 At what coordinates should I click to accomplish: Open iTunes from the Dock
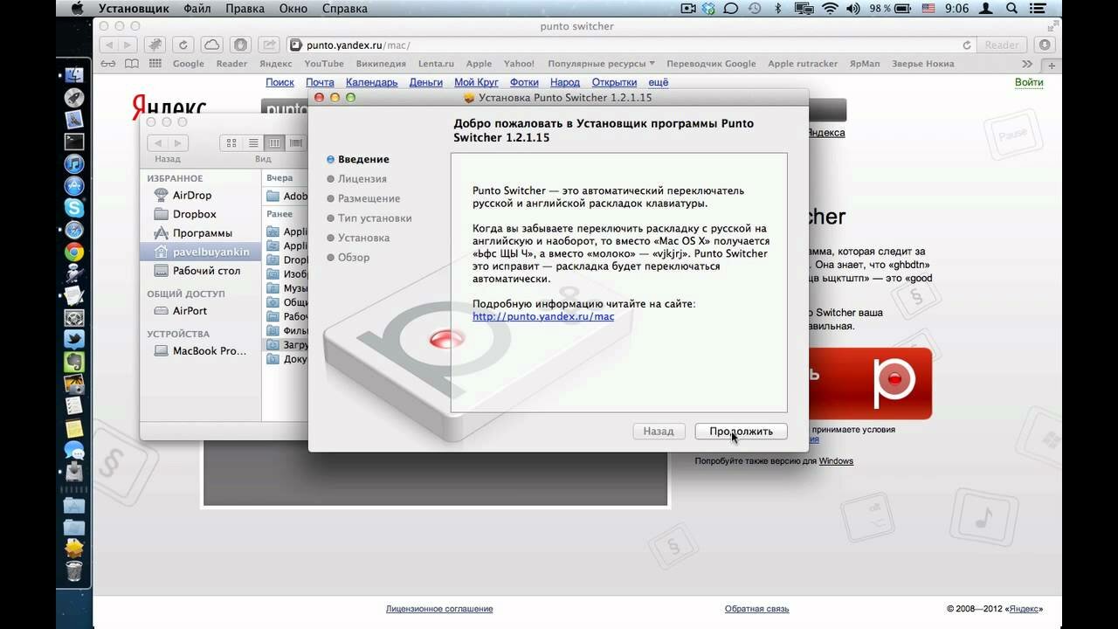click(73, 163)
